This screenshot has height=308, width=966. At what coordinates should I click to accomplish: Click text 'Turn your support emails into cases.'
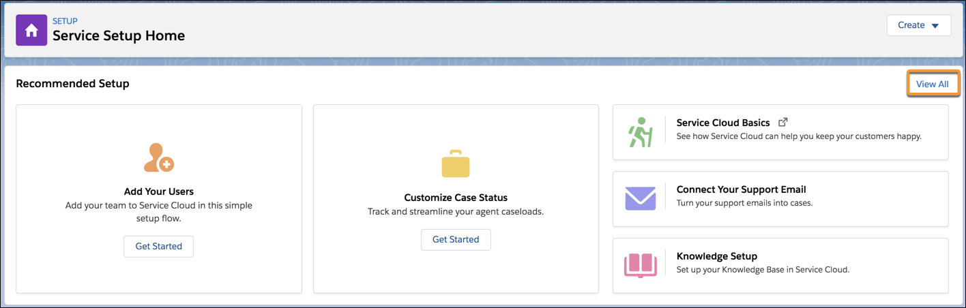pos(744,203)
